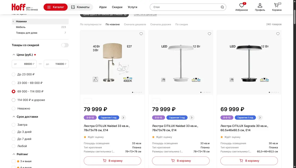Viewport: 296px width, 168px height.
Task: Click the search magnifier icon
Action: click(222, 7)
